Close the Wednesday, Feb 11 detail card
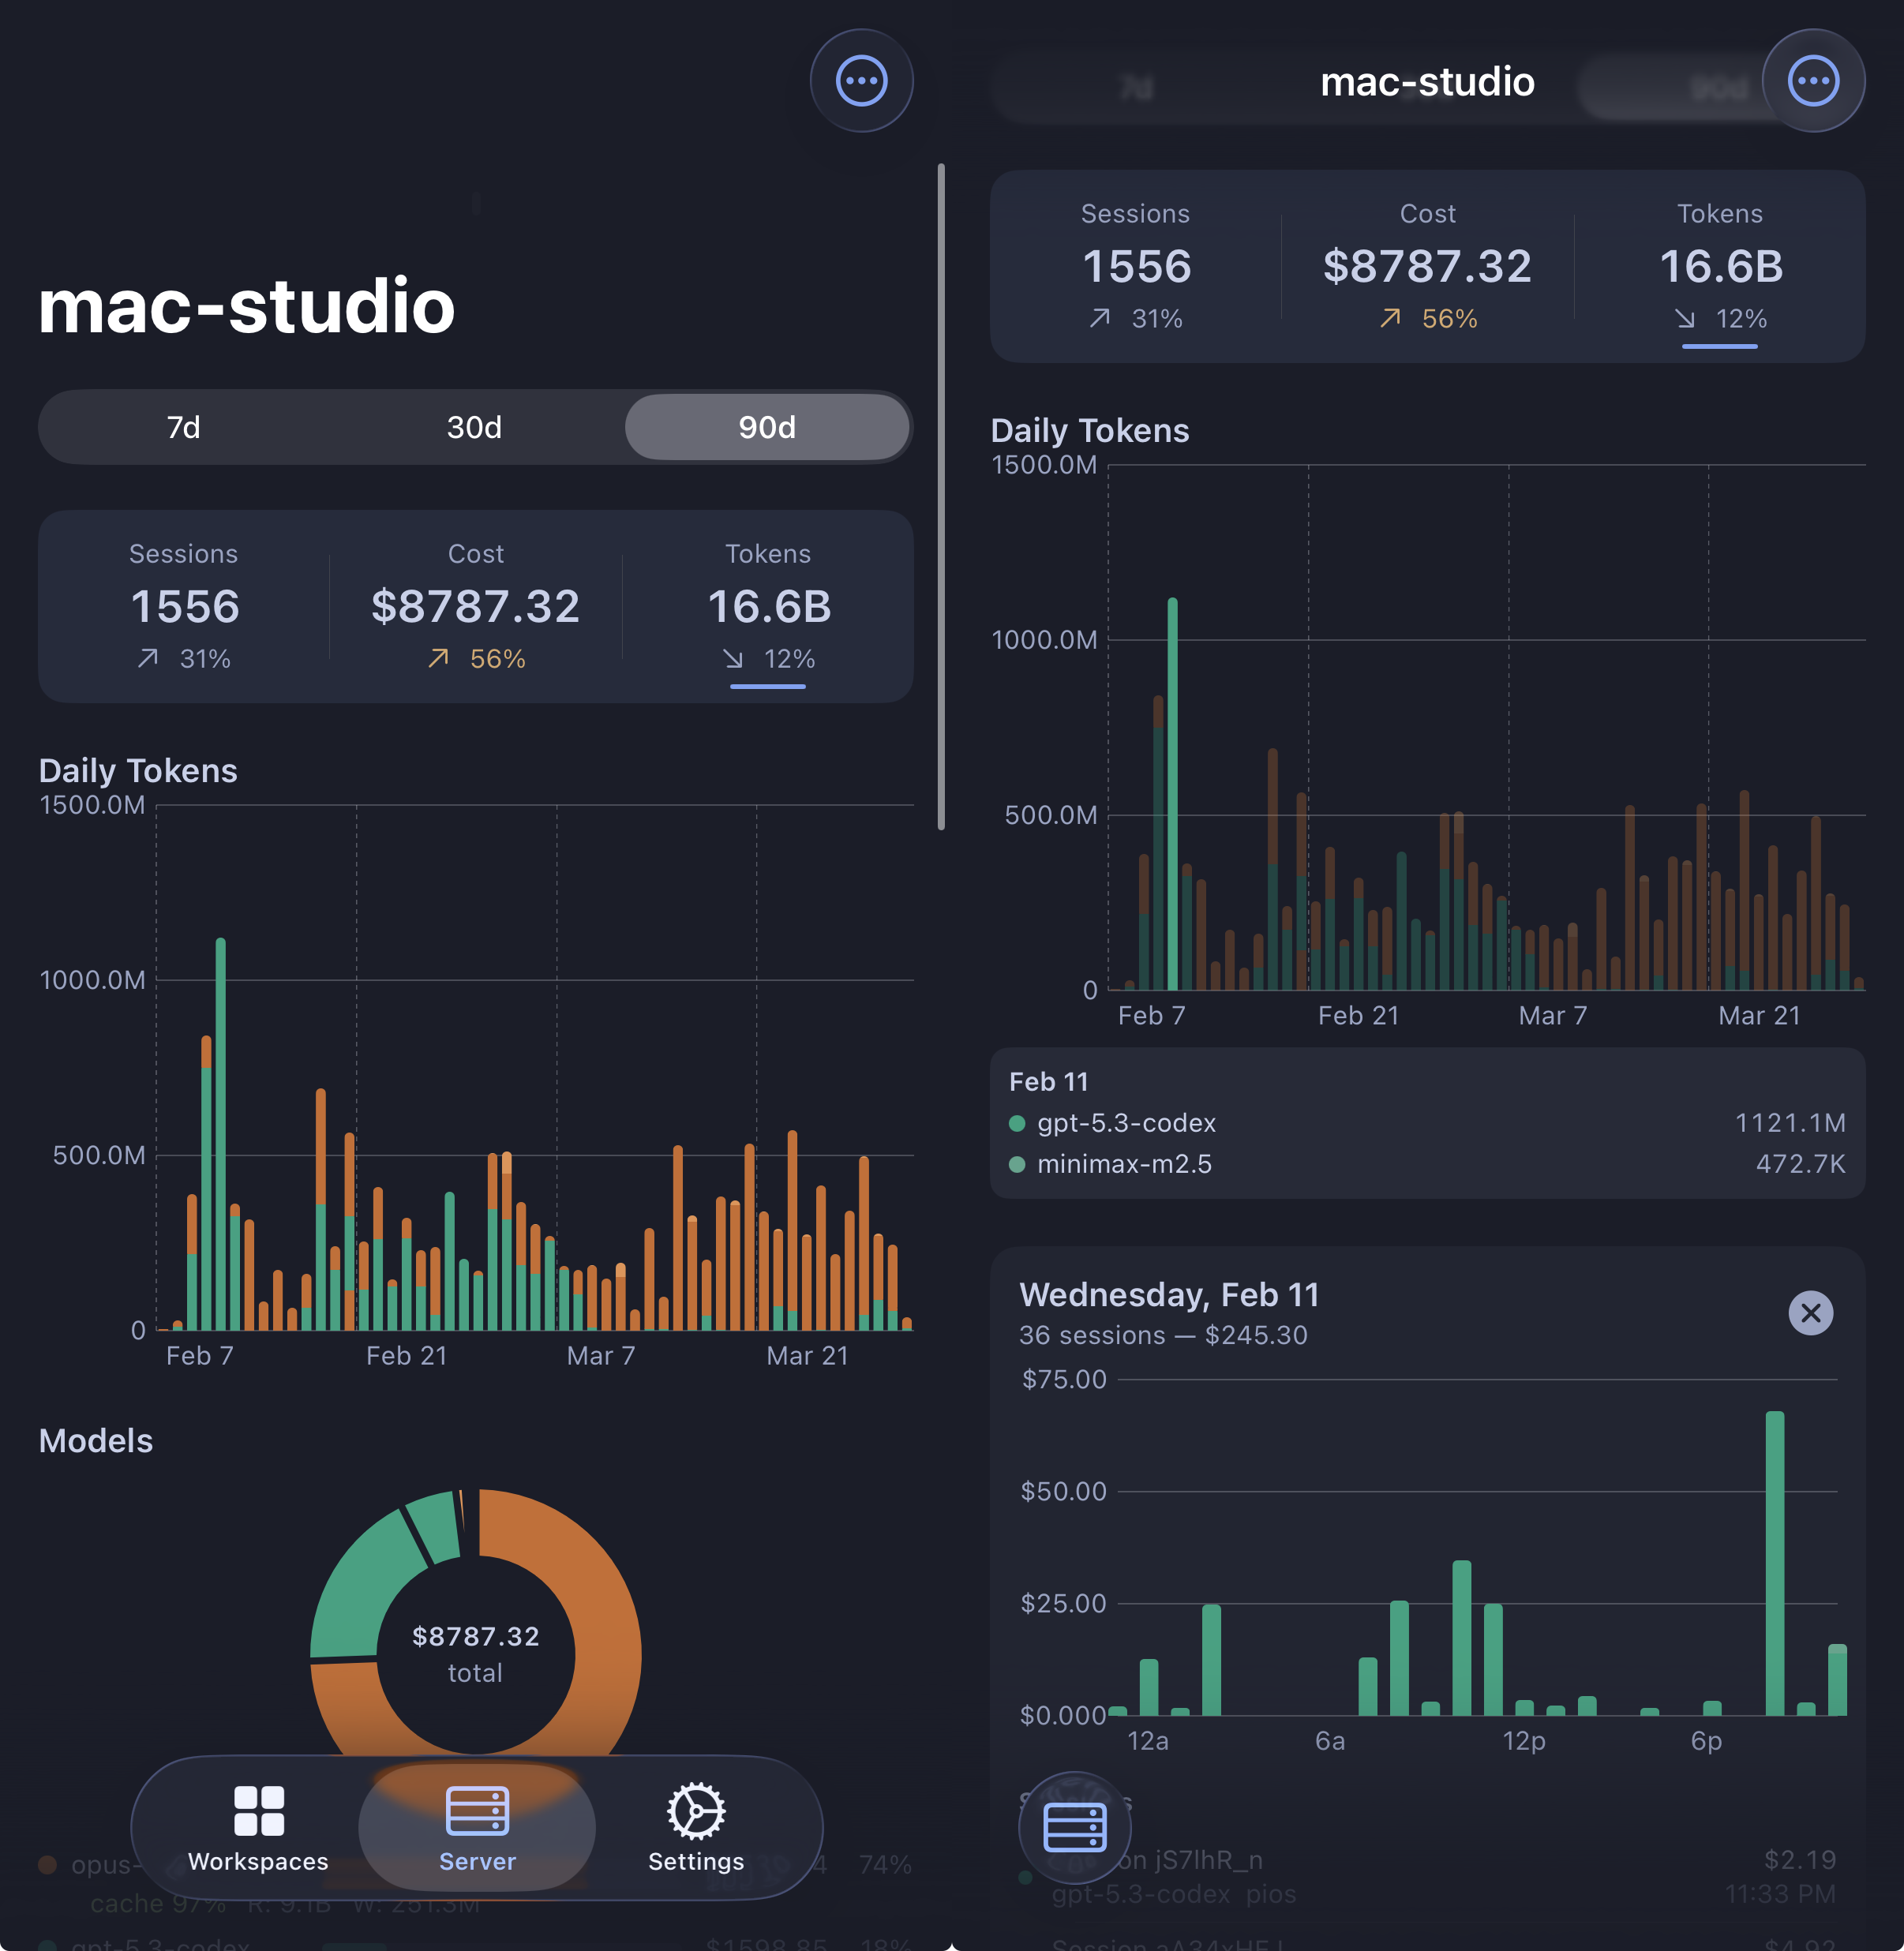The image size is (1904, 1951). (x=1810, y=1313)
